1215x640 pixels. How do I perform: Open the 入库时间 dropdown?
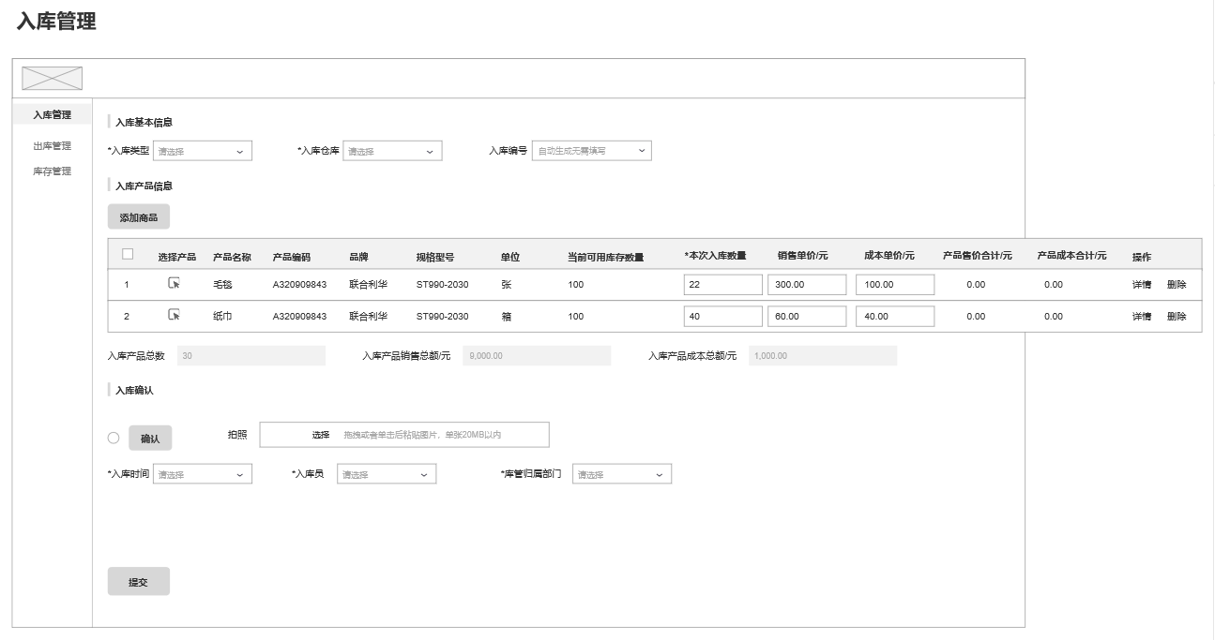[203, 474]
